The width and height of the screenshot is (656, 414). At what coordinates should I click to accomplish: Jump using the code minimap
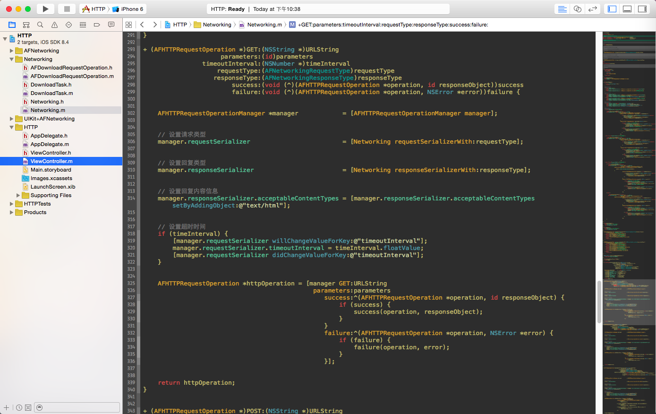tap(629, 222)
